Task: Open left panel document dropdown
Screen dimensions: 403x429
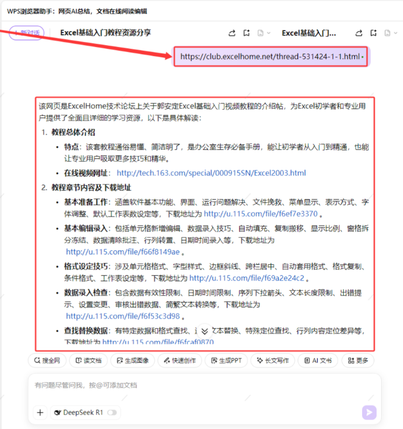Action: 264,33
